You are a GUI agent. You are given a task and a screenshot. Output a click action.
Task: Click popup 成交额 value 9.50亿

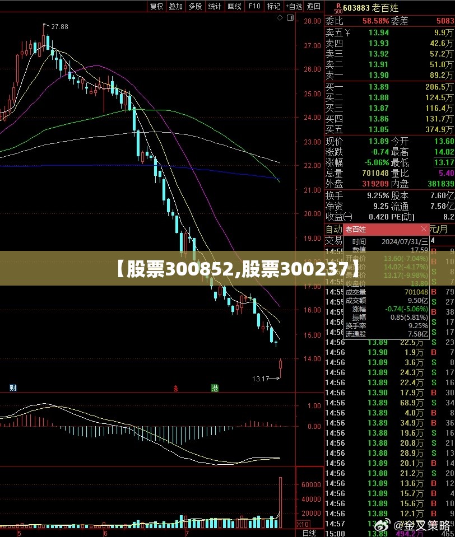[417, 300]
